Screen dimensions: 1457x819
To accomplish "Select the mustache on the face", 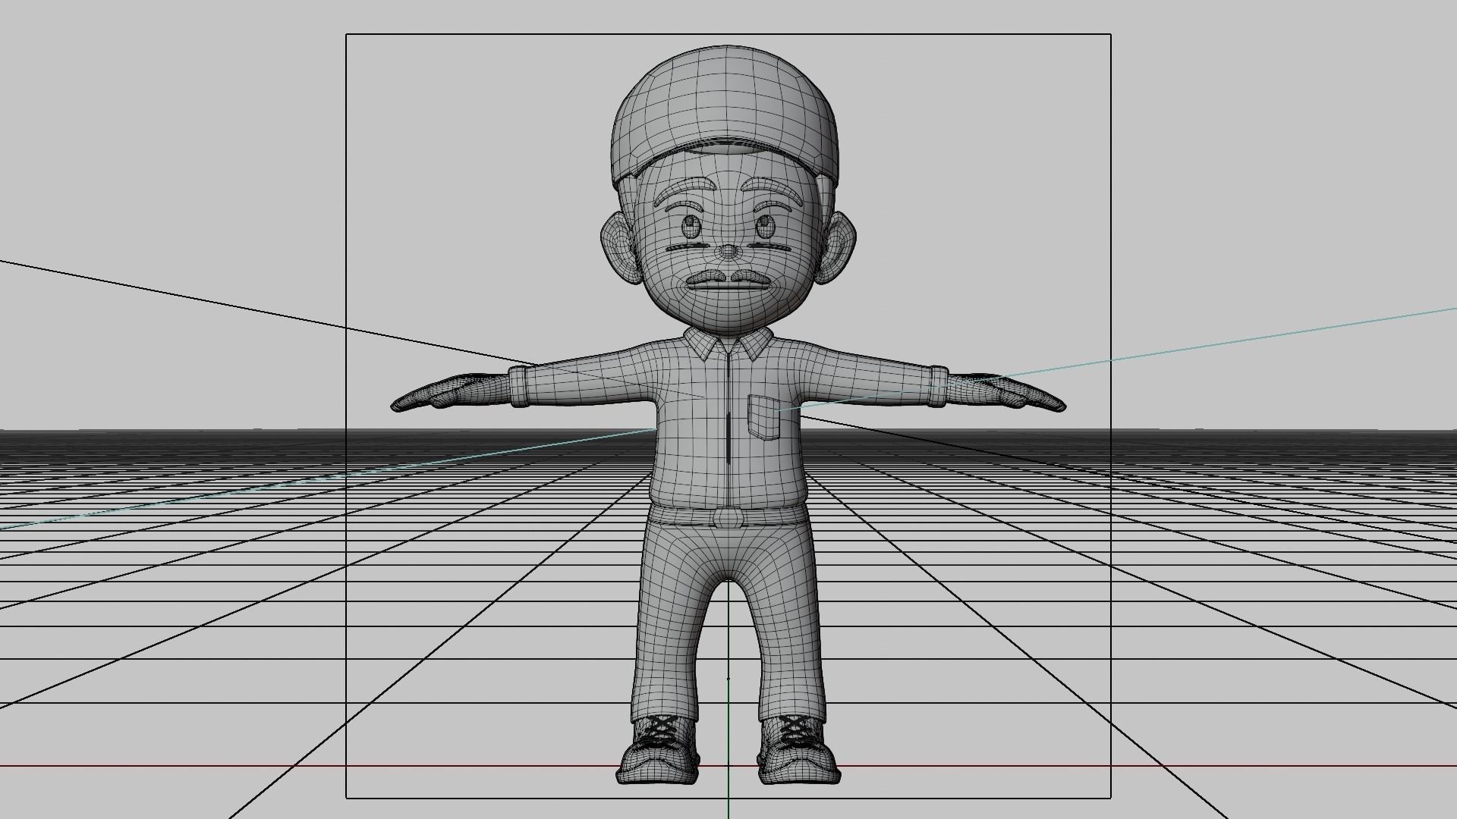I will pyautogui.click(x=728, y=278).
